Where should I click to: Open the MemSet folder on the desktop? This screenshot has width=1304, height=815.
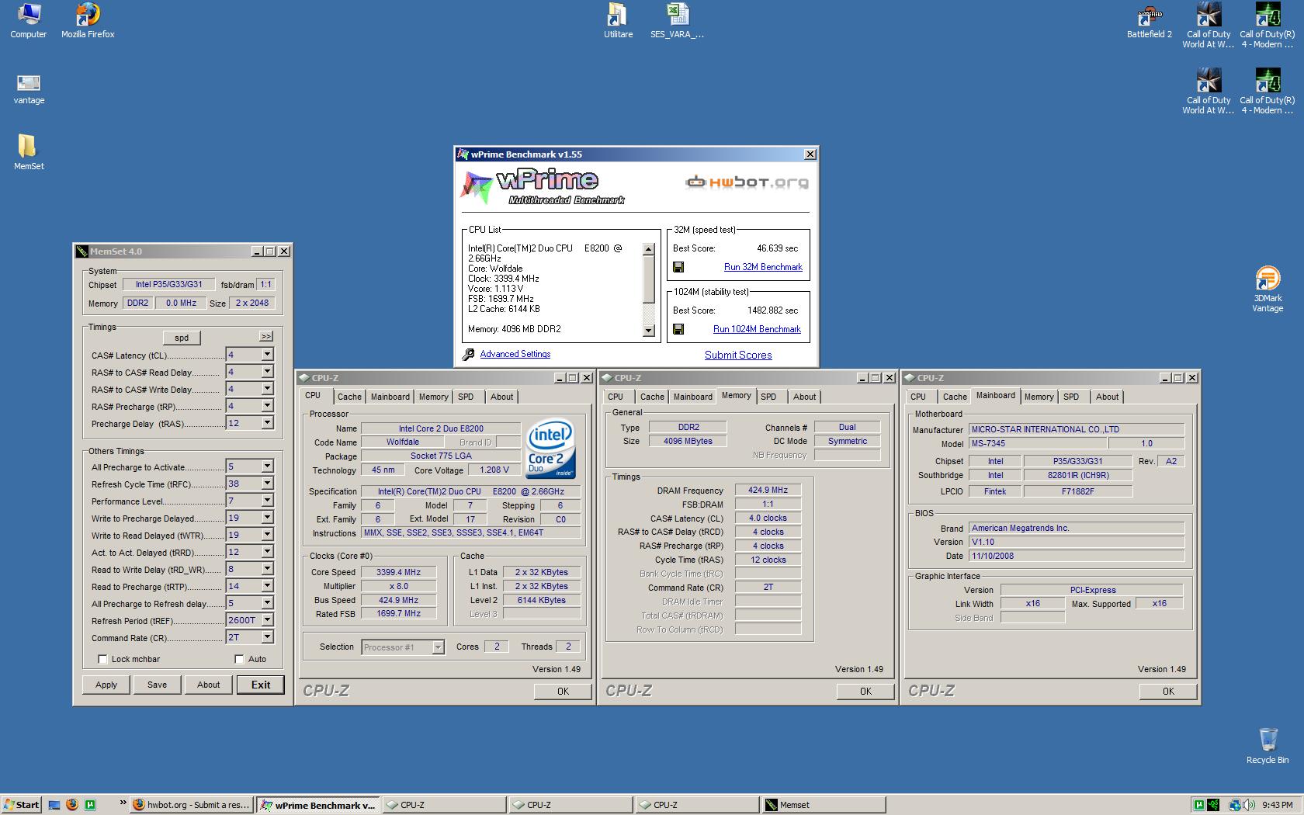(29, 152)
